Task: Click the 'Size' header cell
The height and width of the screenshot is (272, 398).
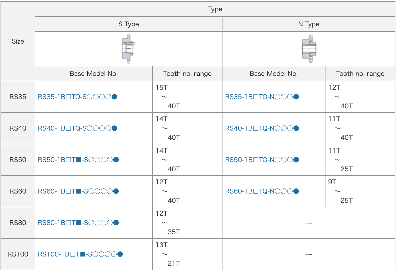Action: coord(18,41)
